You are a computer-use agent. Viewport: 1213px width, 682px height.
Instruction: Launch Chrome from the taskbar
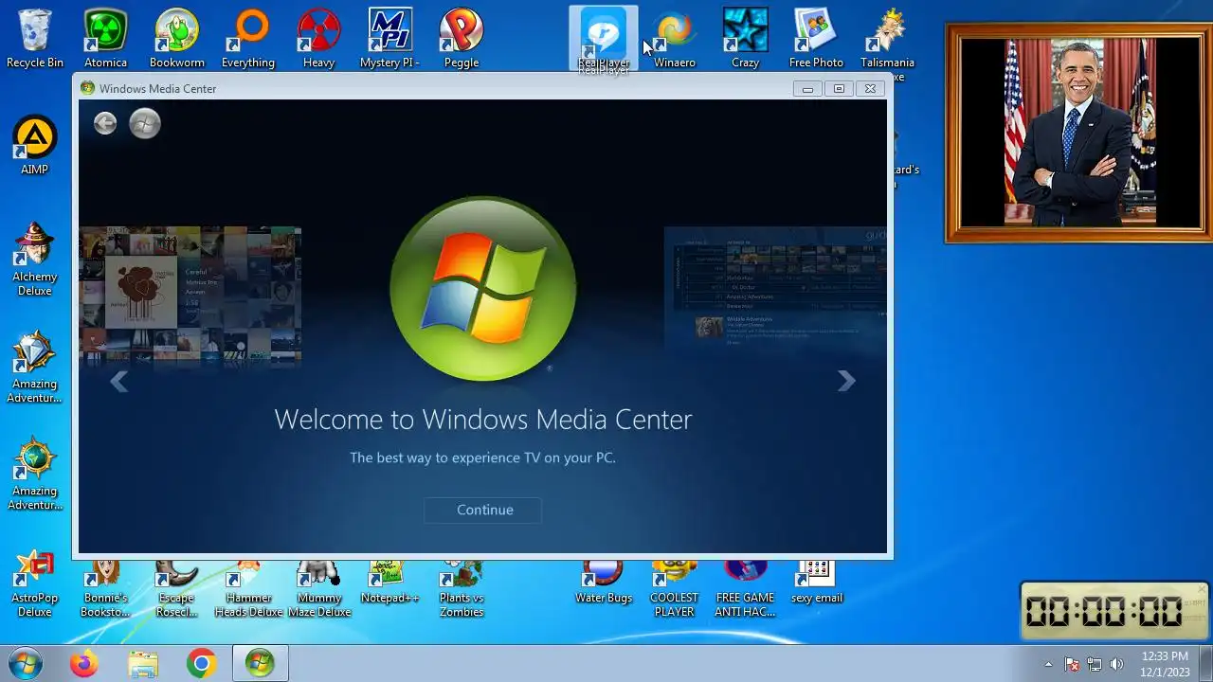click(x=201, y=664)
